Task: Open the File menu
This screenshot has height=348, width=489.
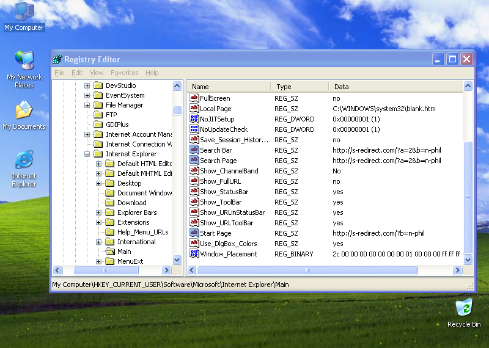Action: (59, 73)
